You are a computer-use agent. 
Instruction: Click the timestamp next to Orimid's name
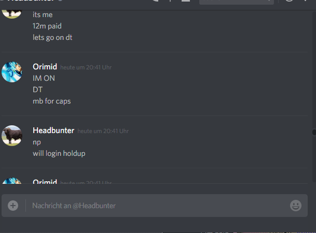[86, 67]
